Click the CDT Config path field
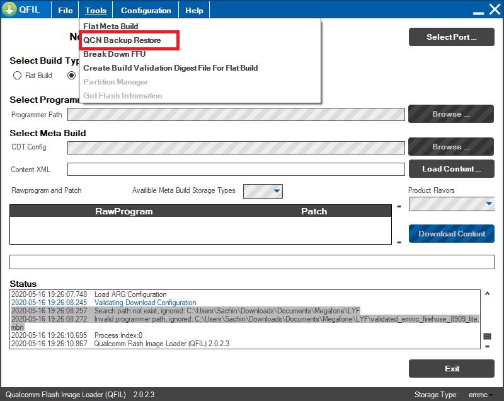The width and height of the screenshot is (504, 401). [236, 148]
